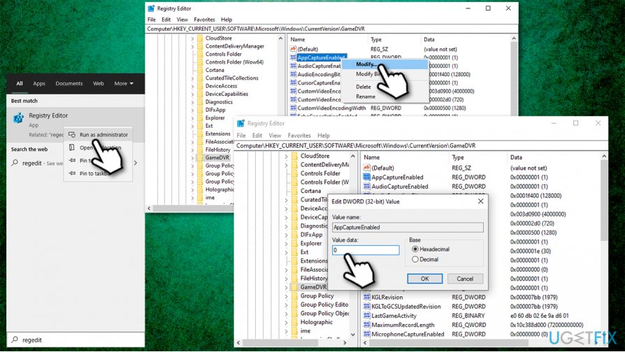Expand the regedit web search arrow

click(x=136, y=163)
